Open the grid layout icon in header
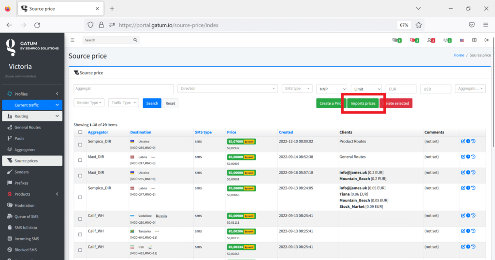 point(474,40)
